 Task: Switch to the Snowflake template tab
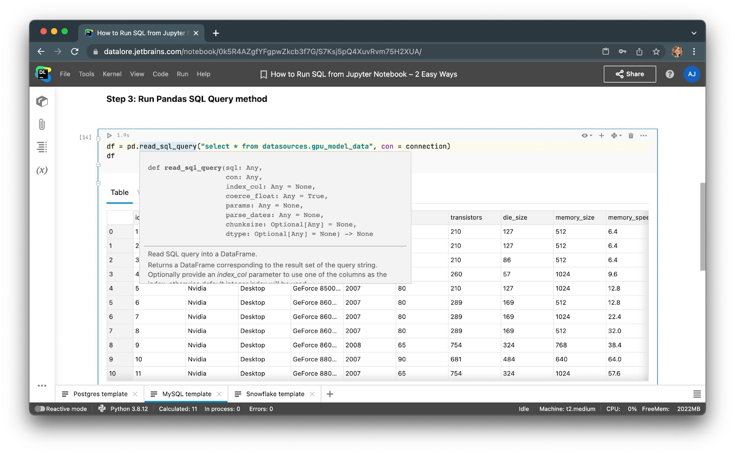click(x=275, y=394)
